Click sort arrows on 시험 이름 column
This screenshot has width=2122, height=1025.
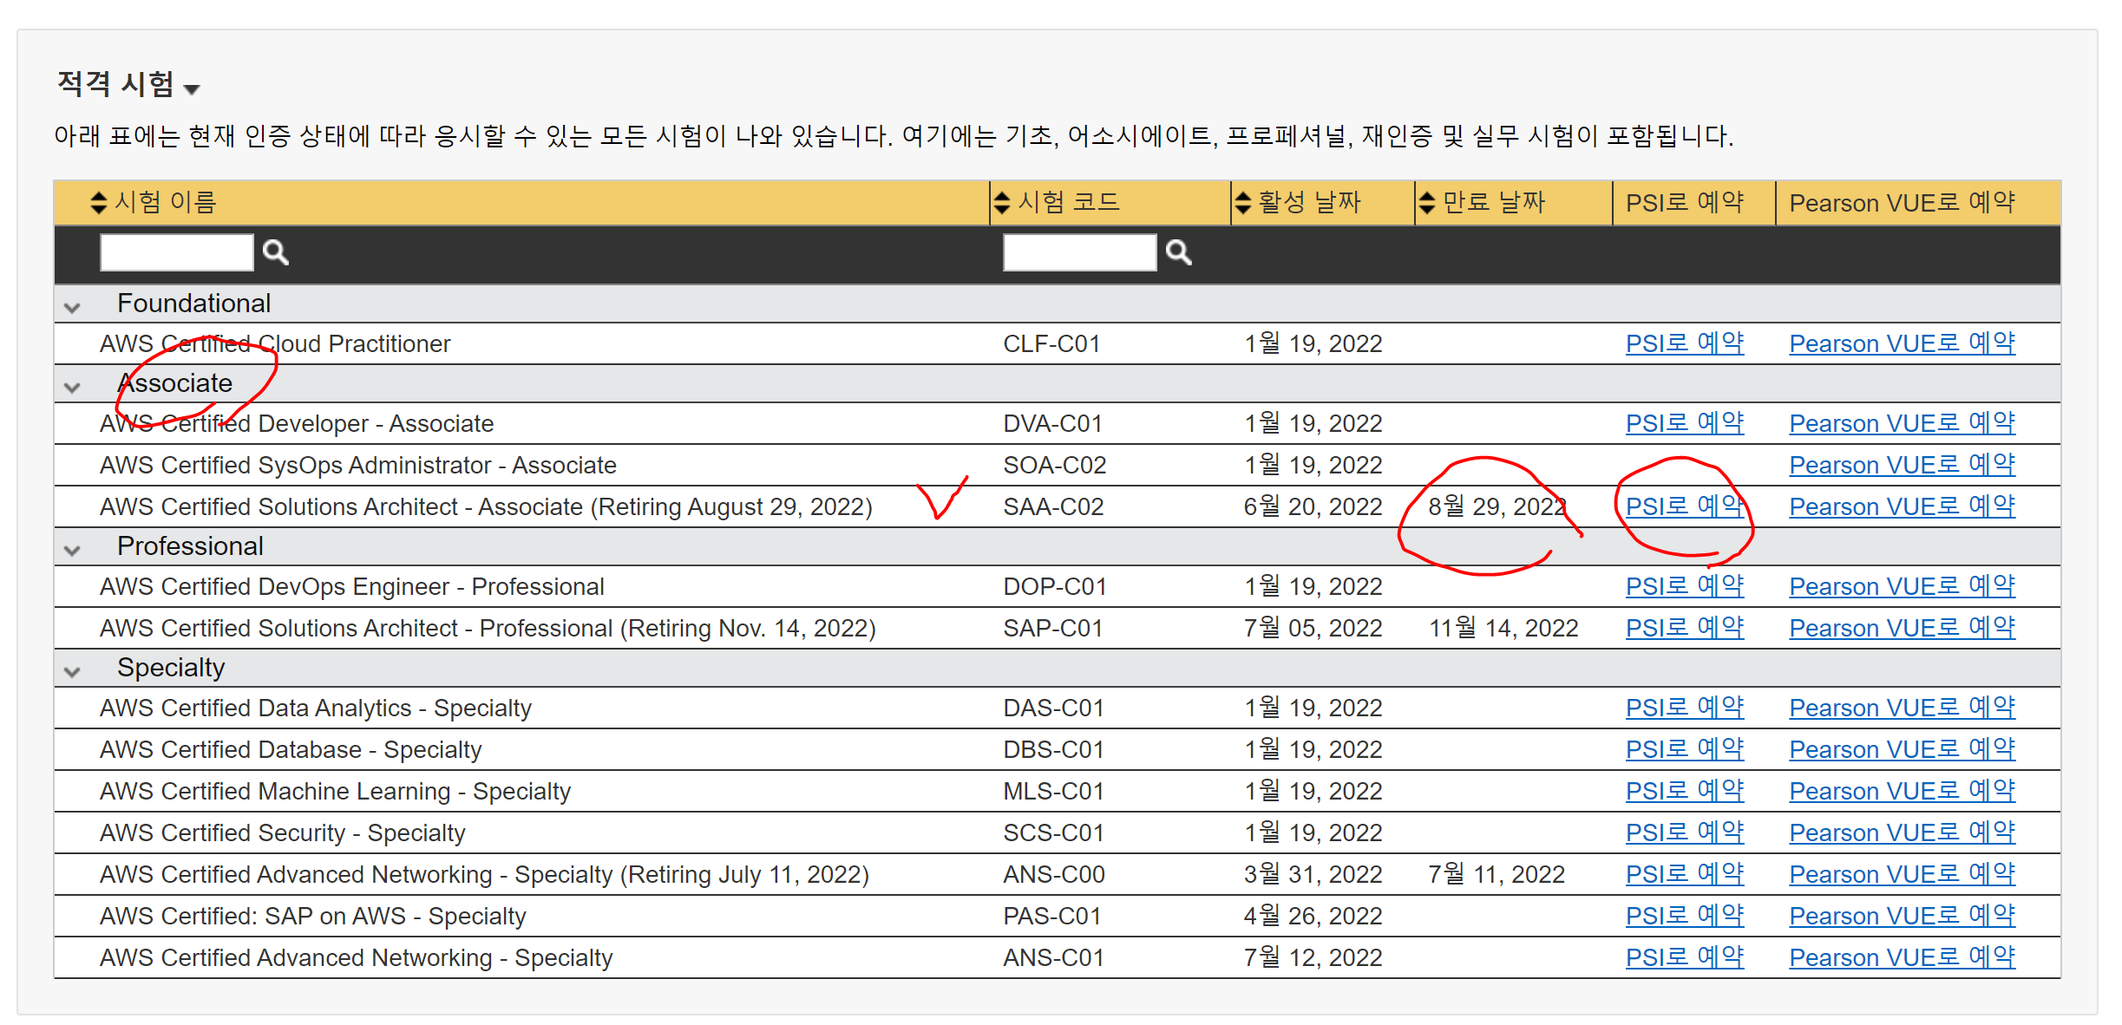point(98,203)
